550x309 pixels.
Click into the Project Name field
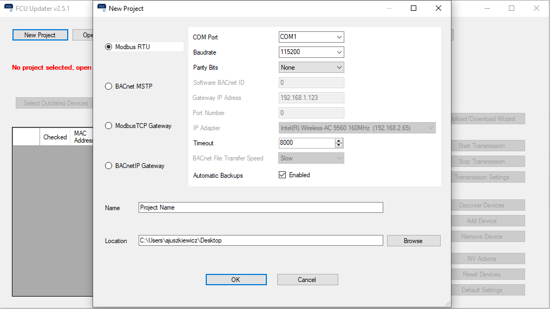[260, 207]
